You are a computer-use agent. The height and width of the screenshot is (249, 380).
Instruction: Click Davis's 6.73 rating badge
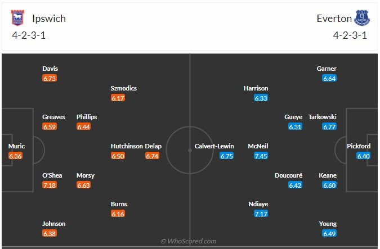50,78
